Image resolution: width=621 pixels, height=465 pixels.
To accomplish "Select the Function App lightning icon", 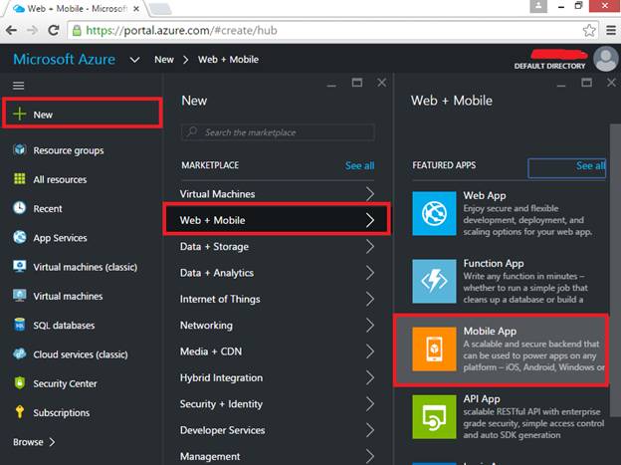I will pos(434,281).
